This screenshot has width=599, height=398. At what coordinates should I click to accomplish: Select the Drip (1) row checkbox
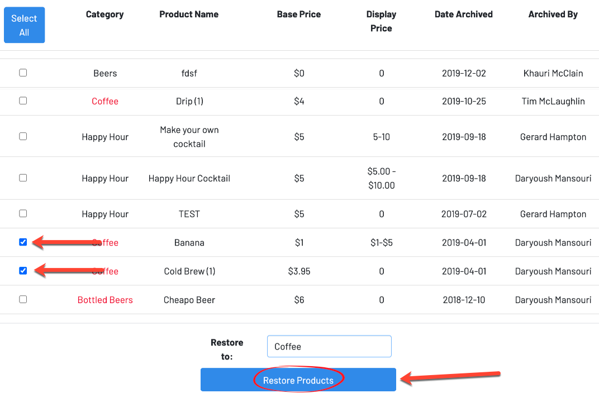23,100
